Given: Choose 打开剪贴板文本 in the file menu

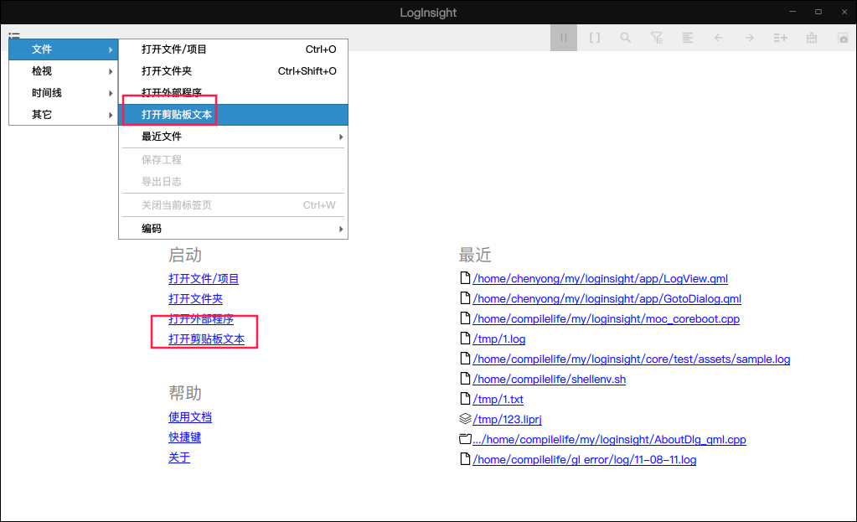Looking at the screenshot, I should tap(234, 115).
